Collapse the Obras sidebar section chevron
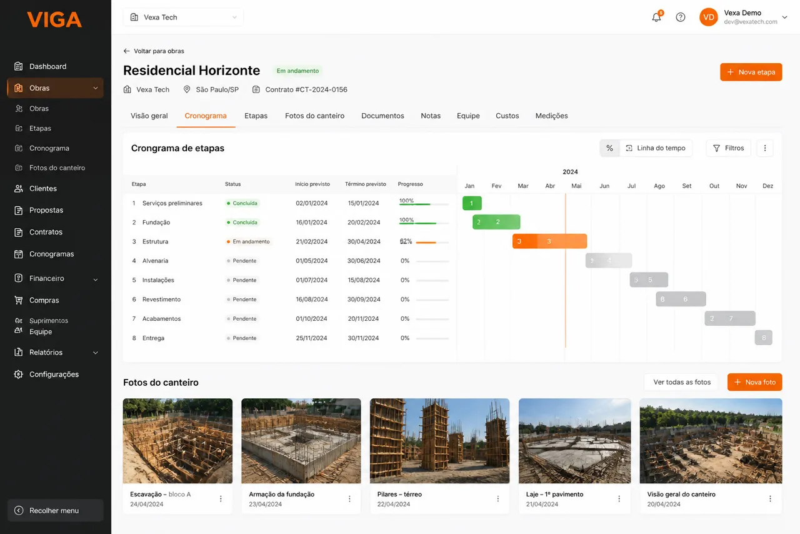 point(96,88)
